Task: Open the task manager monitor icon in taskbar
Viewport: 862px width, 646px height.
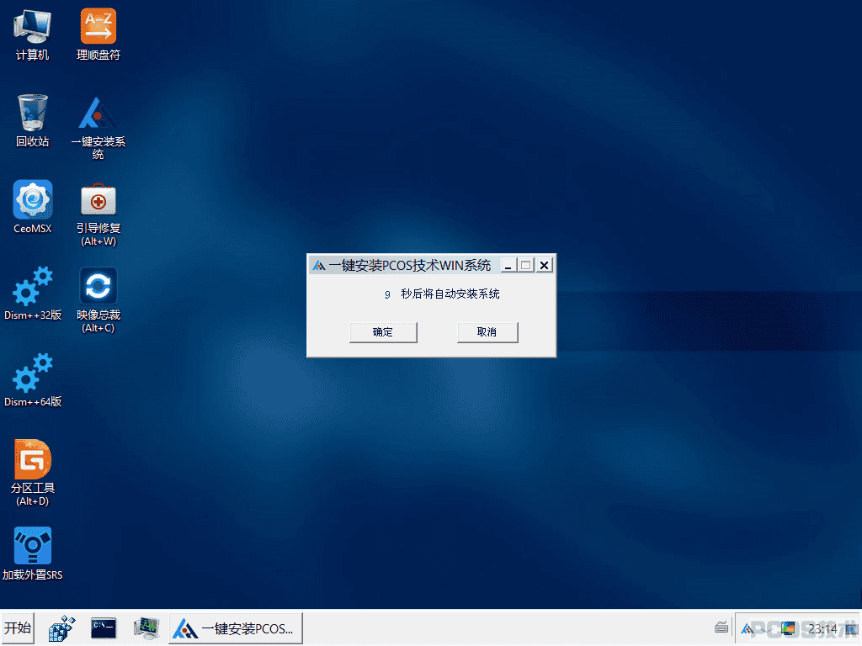Action: click(x=146, y=628)
